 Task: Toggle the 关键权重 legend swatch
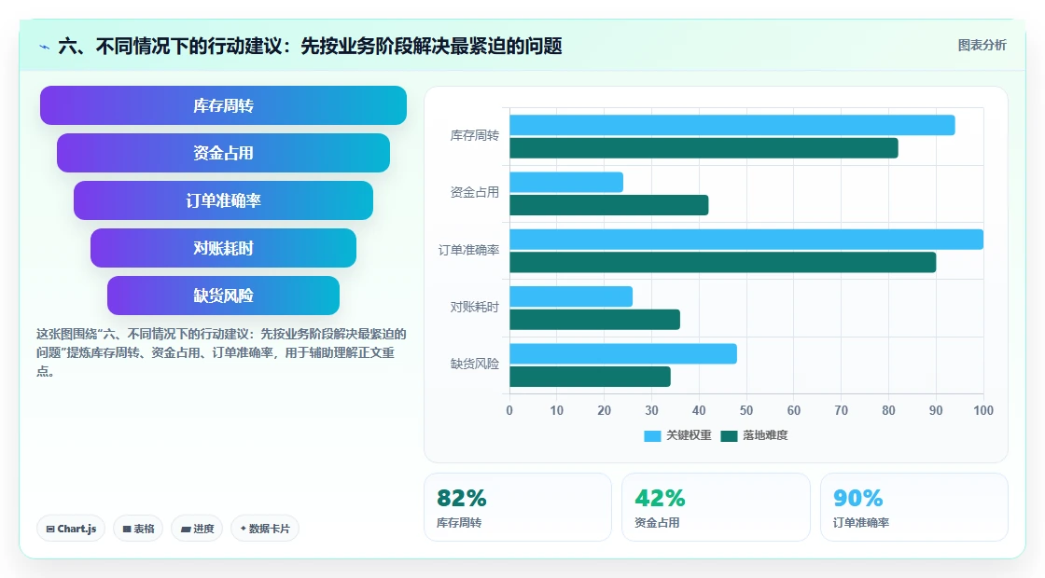coord(652,435)
